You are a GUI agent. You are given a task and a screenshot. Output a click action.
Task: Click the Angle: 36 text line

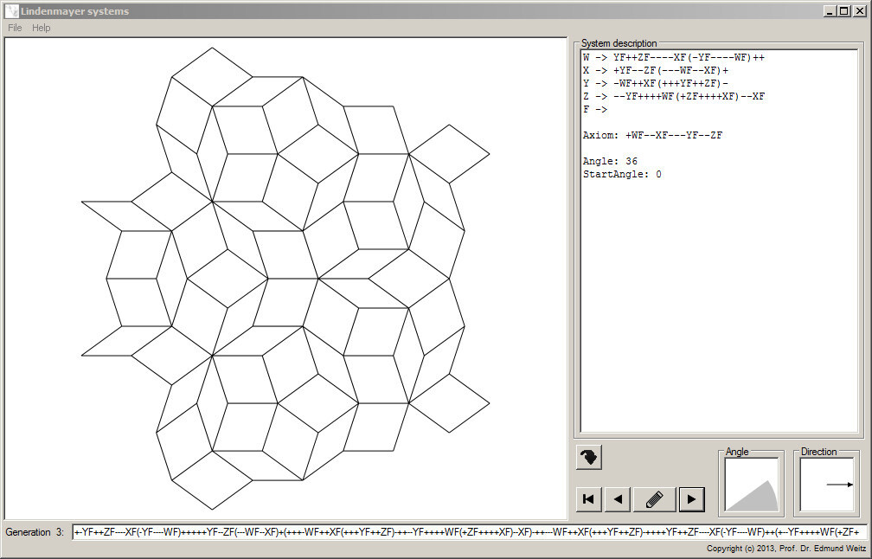click(x=610, y=161)
